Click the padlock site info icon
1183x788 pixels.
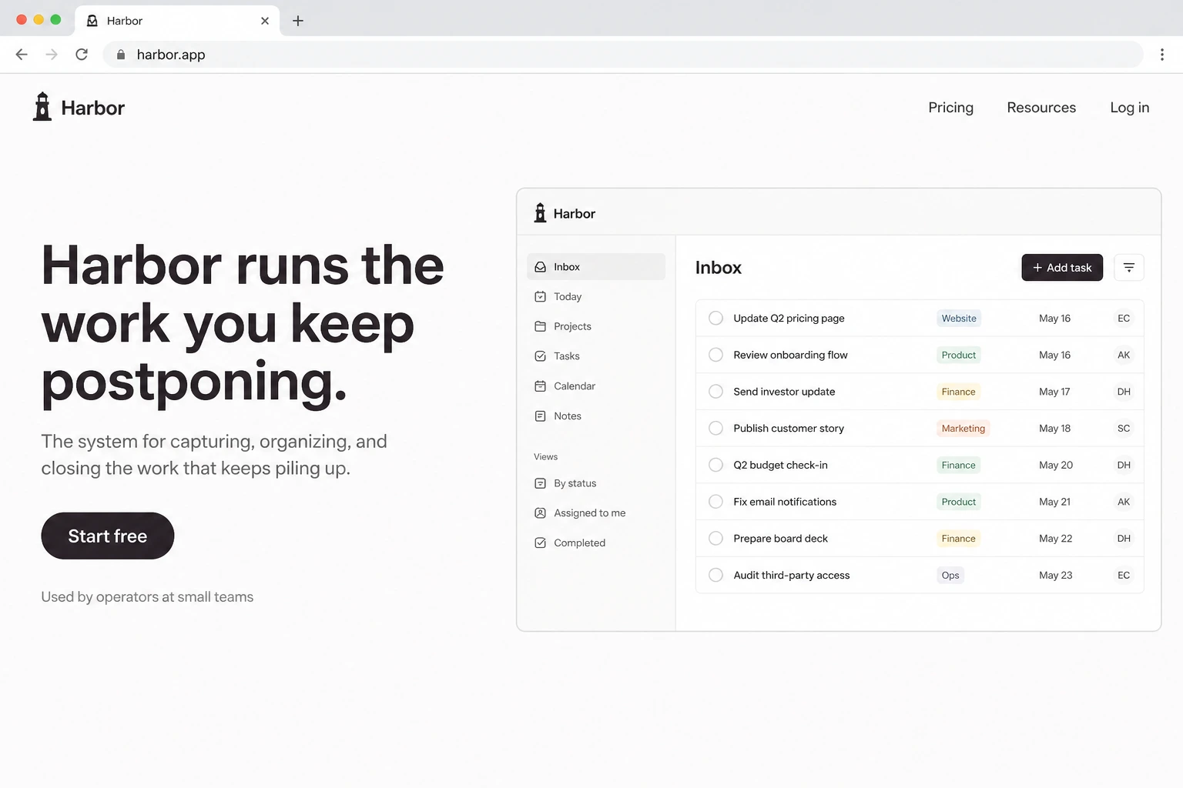(x=121, y=55)
